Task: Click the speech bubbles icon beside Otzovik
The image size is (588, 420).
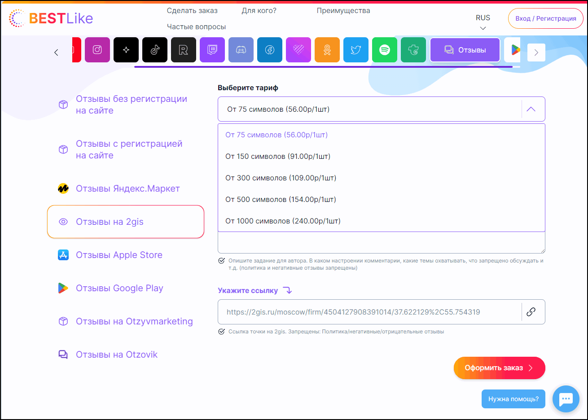Action: point(63,354)
